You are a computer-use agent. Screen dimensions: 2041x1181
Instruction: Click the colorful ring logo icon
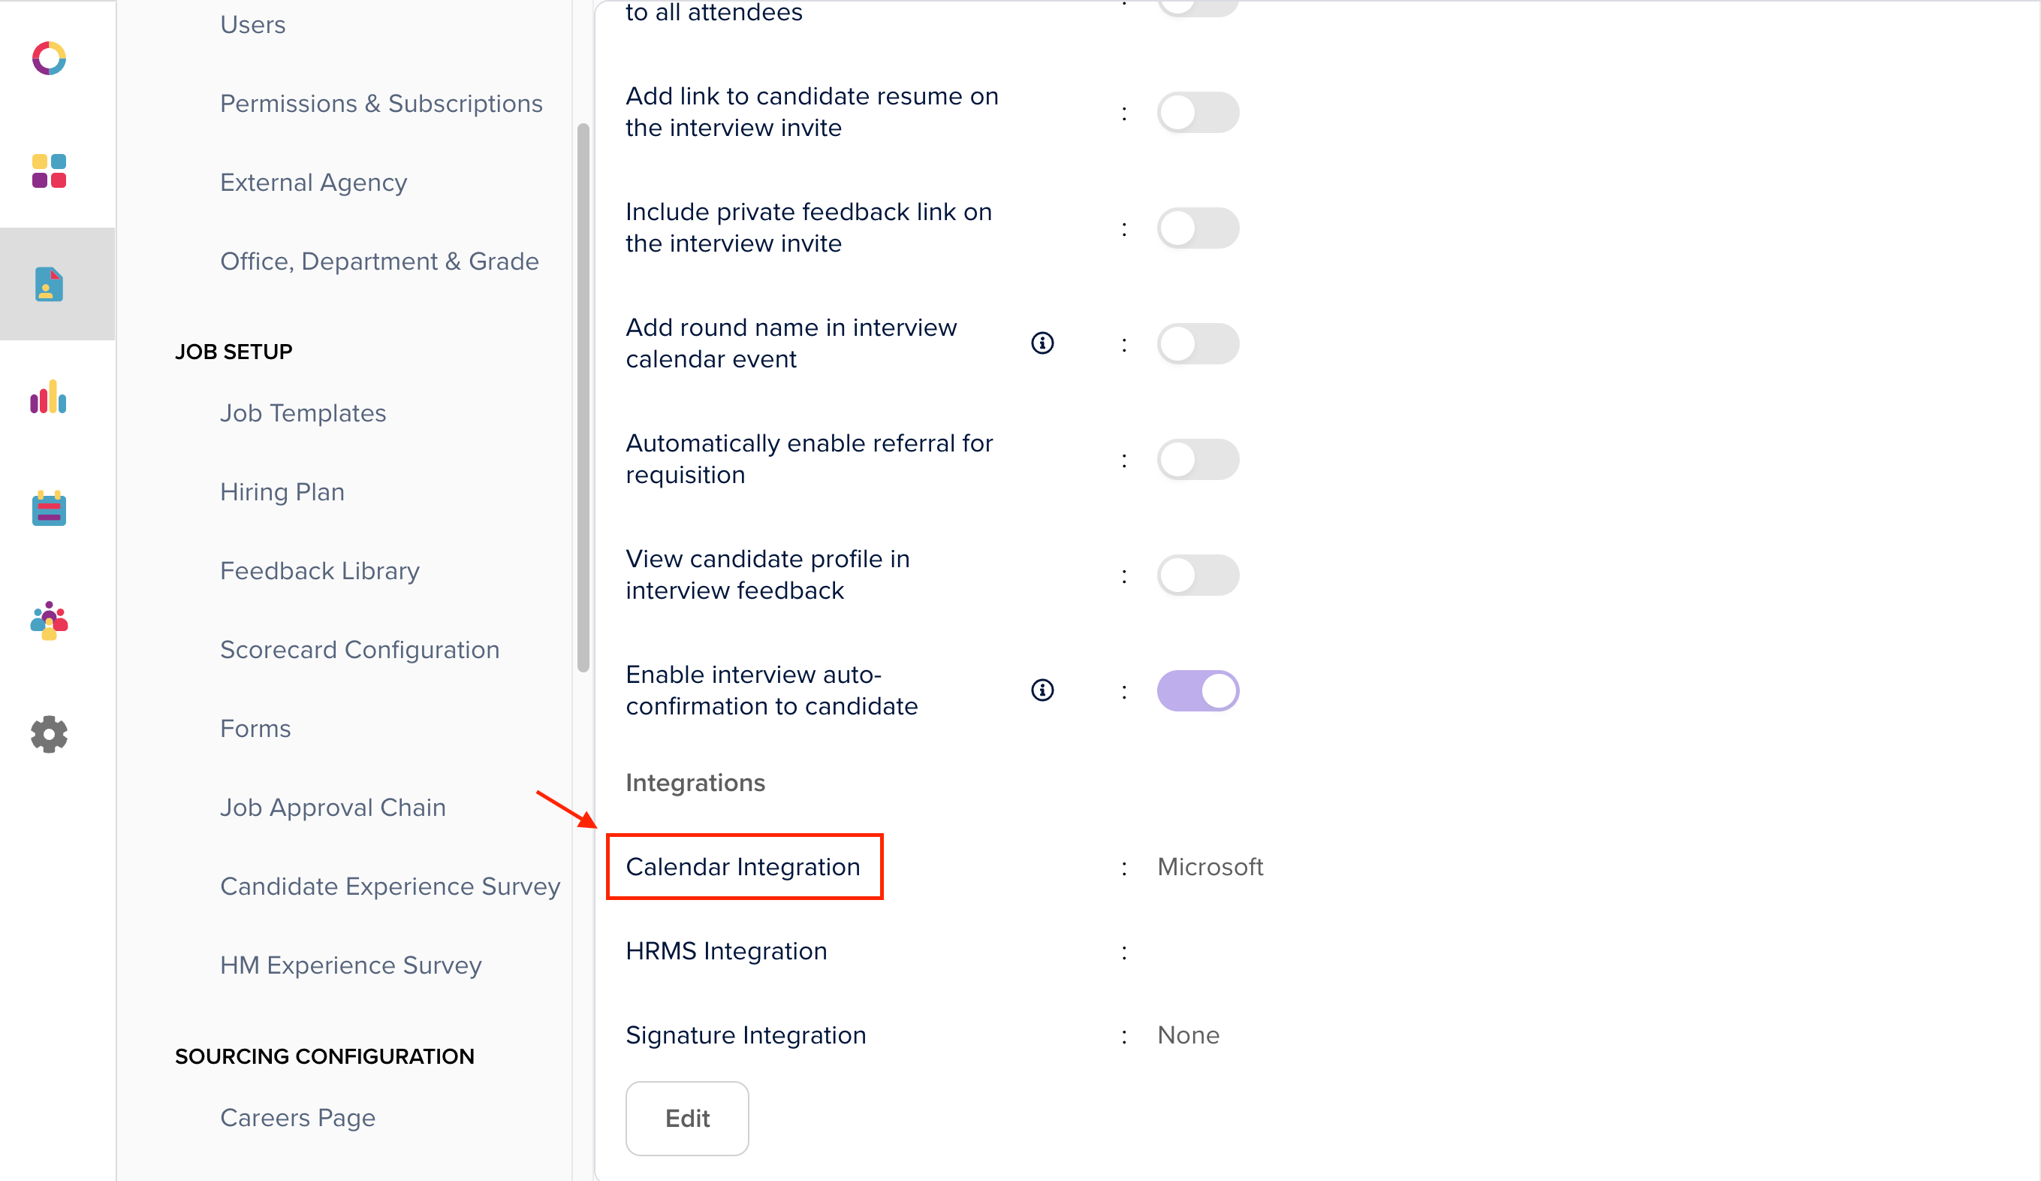pos(50,59)
